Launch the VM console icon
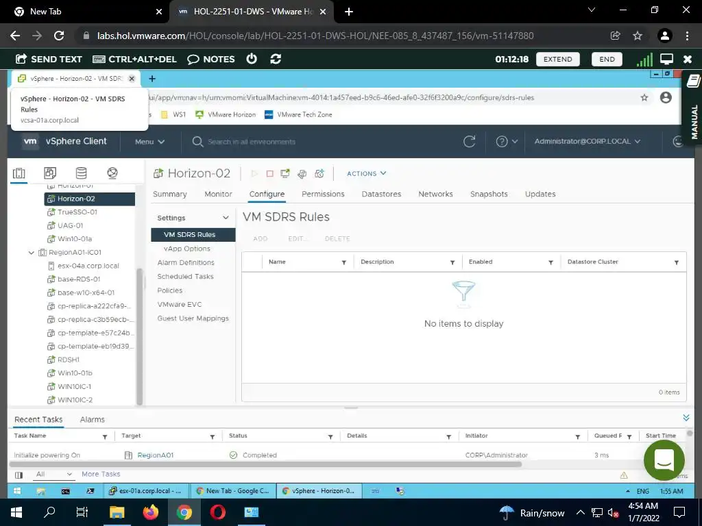 click(x=285, y=173)
